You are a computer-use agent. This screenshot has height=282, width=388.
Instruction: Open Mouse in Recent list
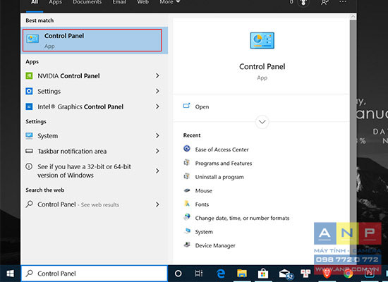click(203, 191)
